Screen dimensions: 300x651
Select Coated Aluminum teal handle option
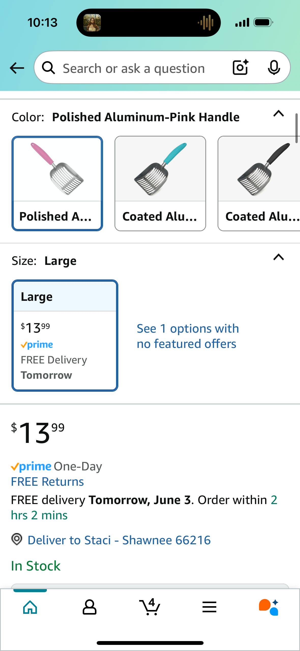[x=160, y=183]
